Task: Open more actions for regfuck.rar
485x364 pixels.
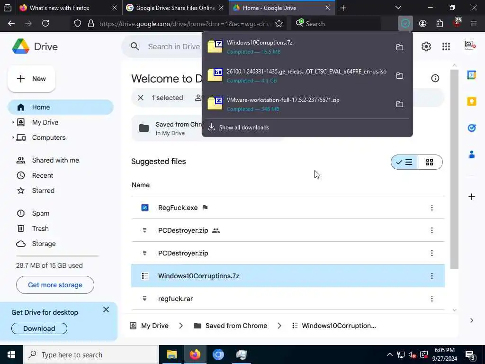Action: tap(432, 299)
